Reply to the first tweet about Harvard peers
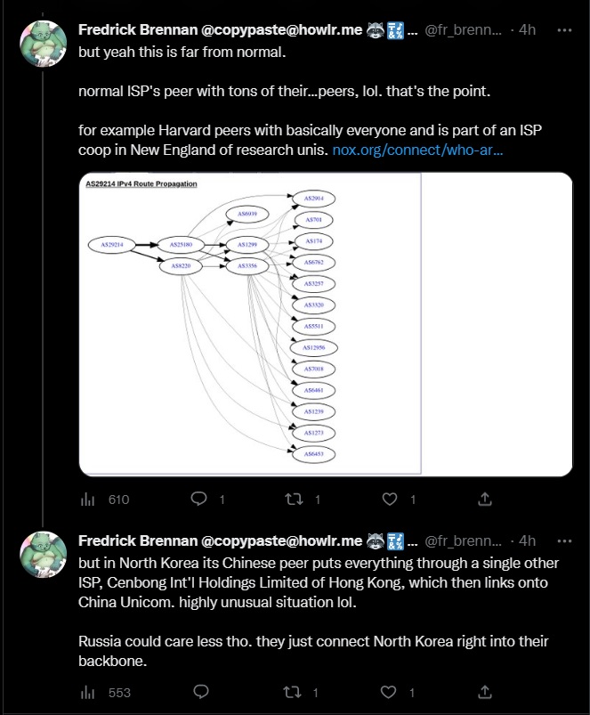The image size is (590, 715). (199, 500)
